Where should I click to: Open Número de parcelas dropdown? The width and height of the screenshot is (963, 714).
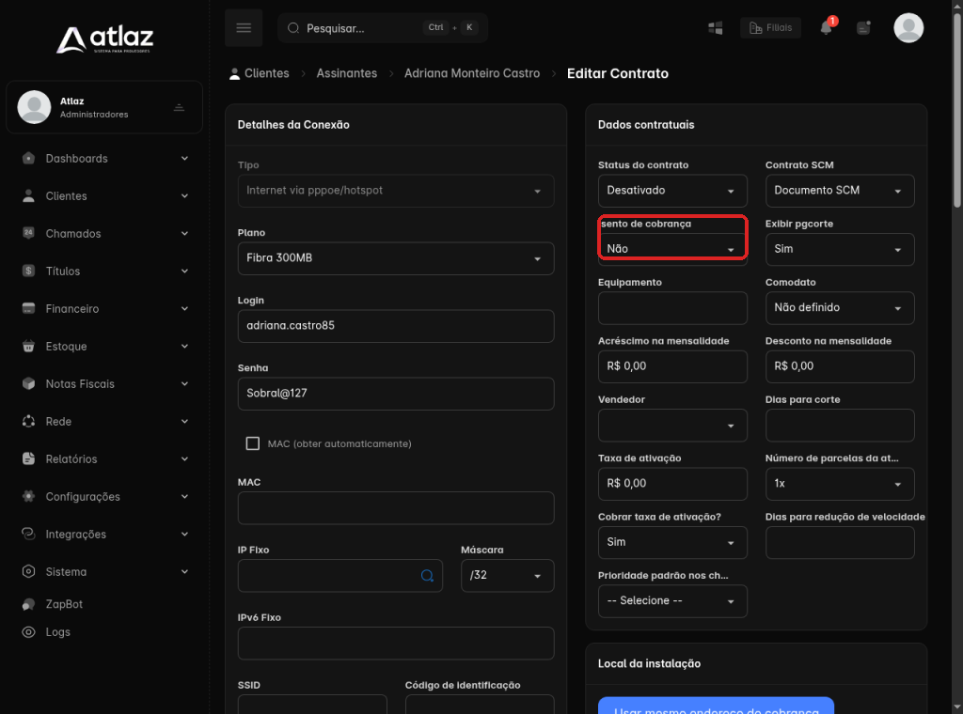840,484
